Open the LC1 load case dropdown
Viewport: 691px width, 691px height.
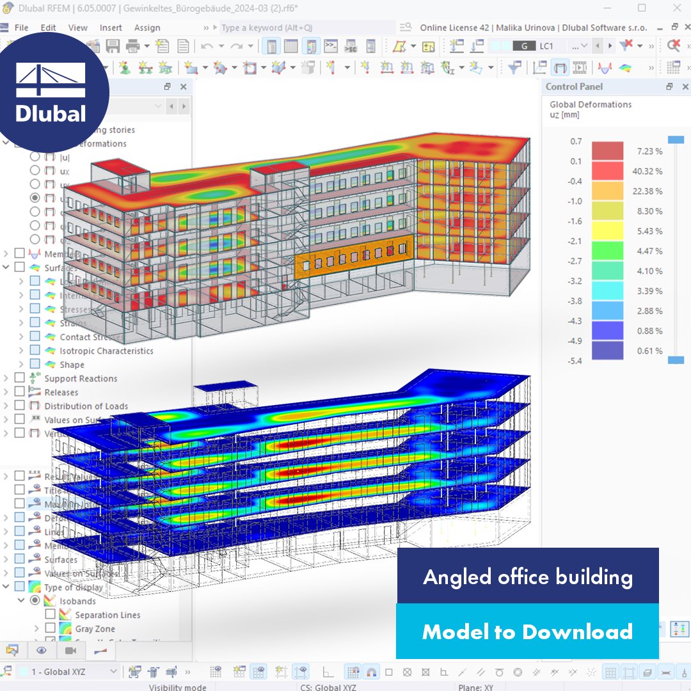[584, 46]
